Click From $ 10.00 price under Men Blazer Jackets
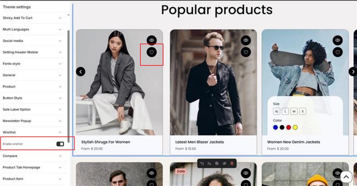Viewport: 357px width, 186px height. tap(186, 149)
